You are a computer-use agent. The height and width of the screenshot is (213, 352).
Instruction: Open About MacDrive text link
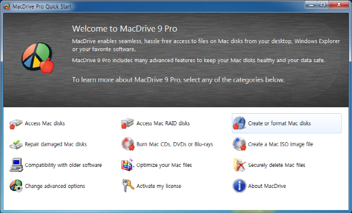267,186
